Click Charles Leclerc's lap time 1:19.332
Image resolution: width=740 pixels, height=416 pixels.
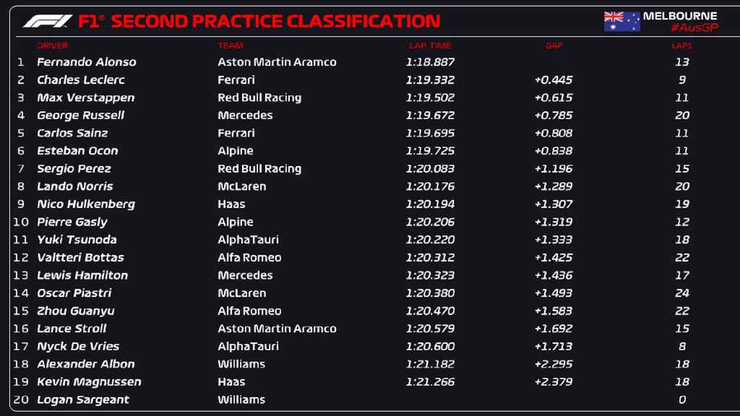[x=430, y=80]
